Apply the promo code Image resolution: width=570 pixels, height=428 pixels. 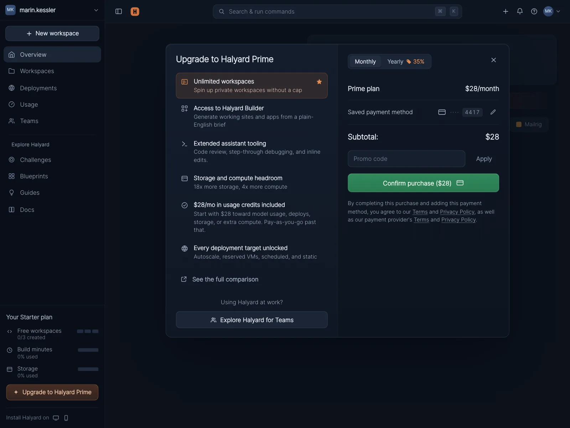coord(484,159)
